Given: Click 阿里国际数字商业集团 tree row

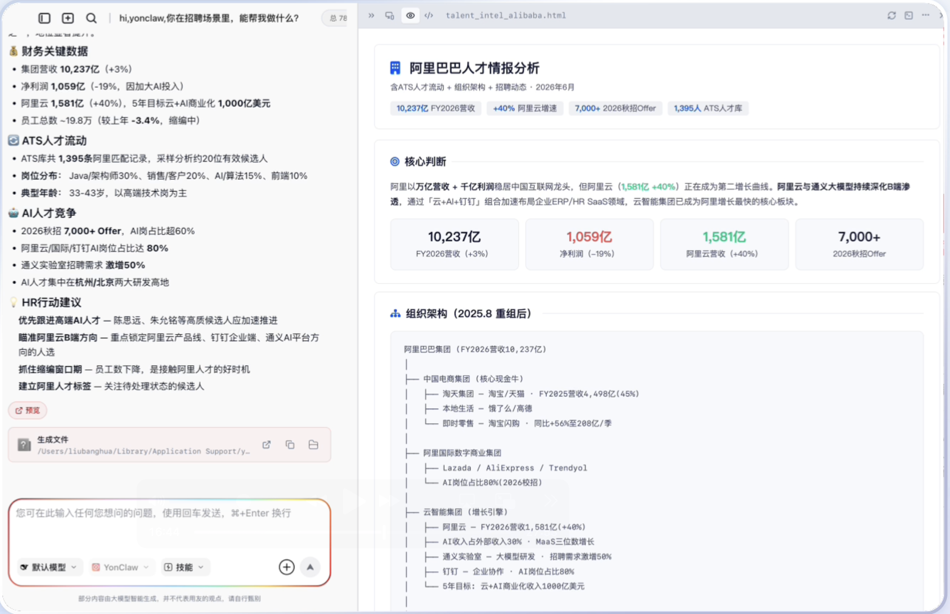Looking at the screenshot, I should tap(462, 453).
